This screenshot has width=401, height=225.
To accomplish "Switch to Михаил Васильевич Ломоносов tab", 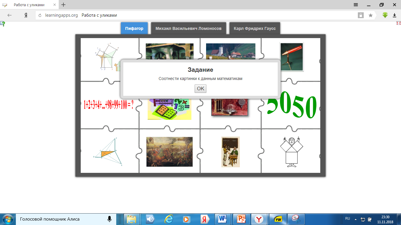I will (188, 28).
